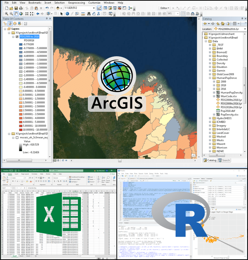This screenshot has width=248, height=260.
Task: Open the Geoprocessing menu
Action: (76, 3)
